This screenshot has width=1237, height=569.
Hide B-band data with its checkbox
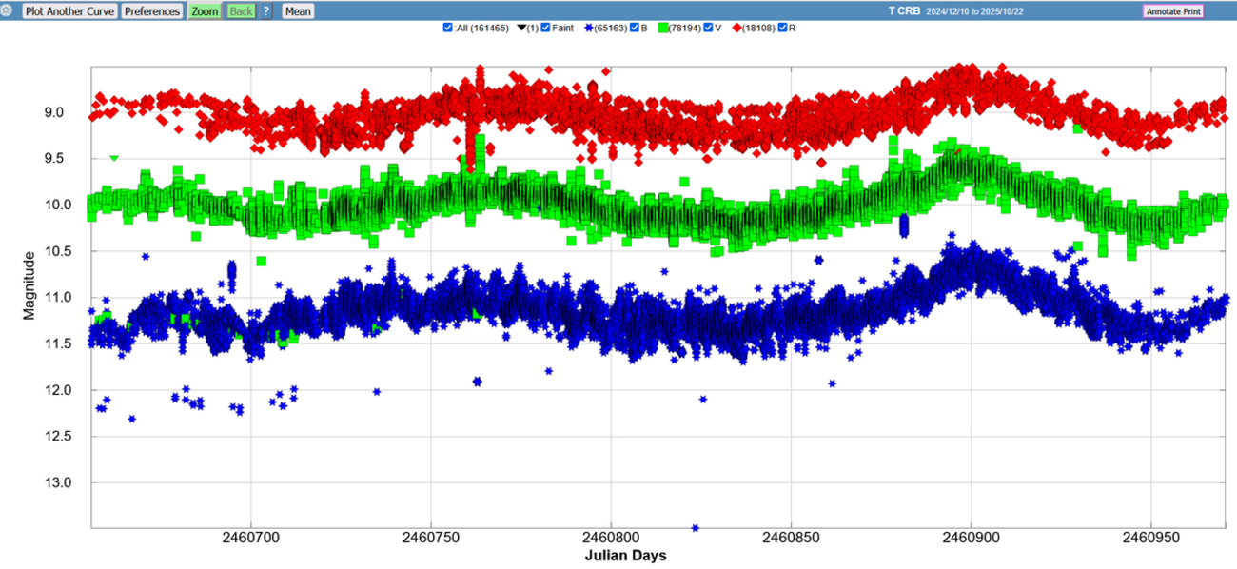[x=635, y=28]
